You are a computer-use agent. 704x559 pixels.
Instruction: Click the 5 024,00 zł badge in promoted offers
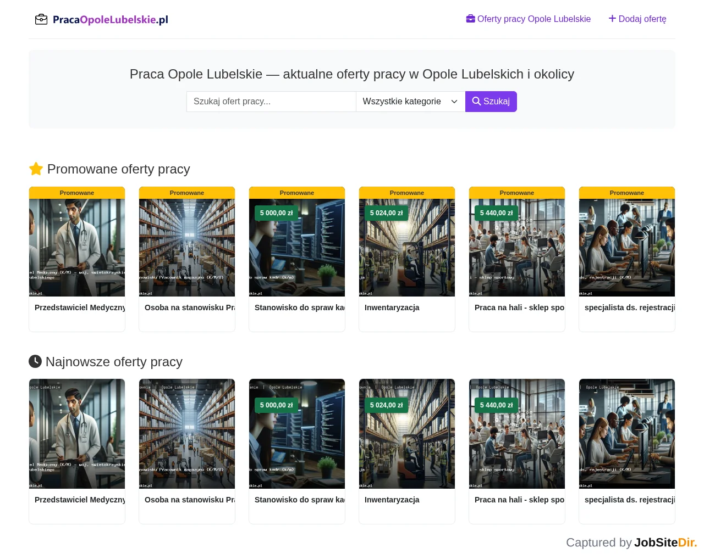pyautogui.click(x=387, y=213)
